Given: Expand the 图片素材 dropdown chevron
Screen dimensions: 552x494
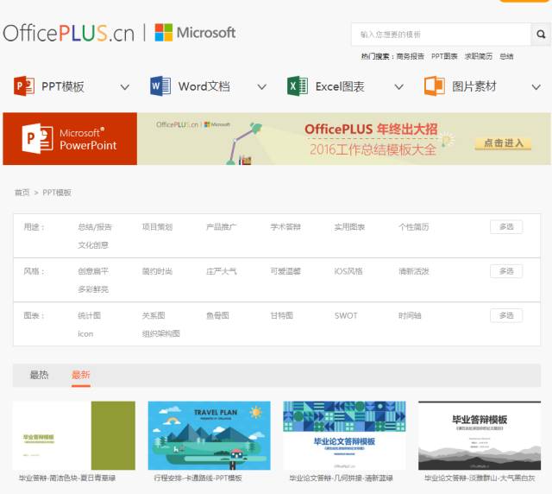Looking at the screenshot, I should tap(536, 86).
